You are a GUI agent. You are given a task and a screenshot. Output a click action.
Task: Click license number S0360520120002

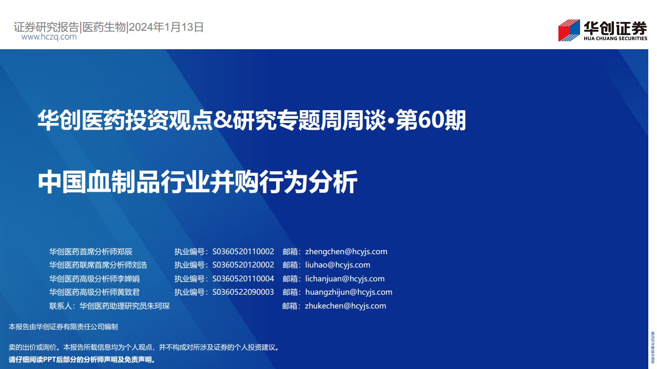click(243, 265)
